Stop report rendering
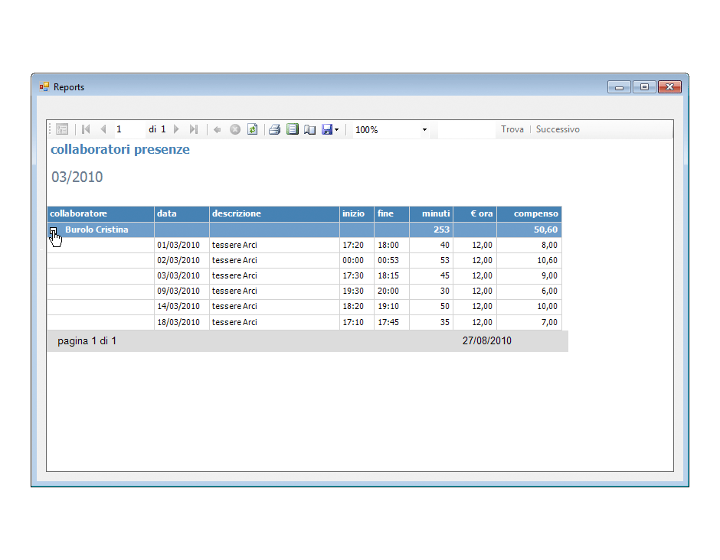 click(x=235, y=130)
